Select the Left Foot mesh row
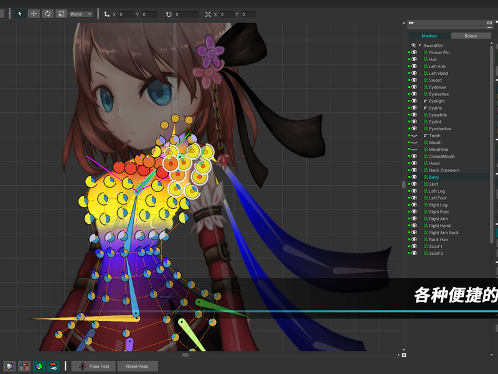The width and height of the screenshot is (498, 374). click(x=449, y=198)
